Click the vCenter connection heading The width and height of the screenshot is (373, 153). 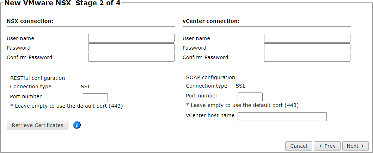[x=211, y=21]
